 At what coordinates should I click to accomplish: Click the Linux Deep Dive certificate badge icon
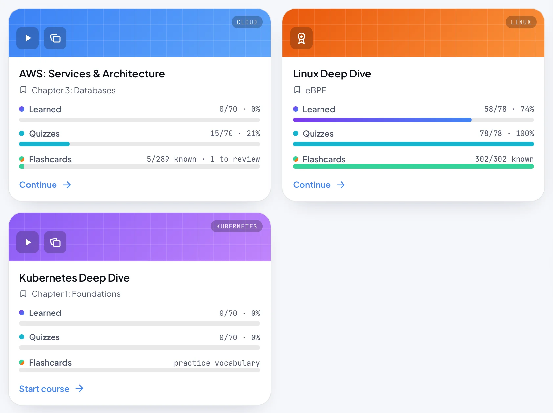pos(301,38)
